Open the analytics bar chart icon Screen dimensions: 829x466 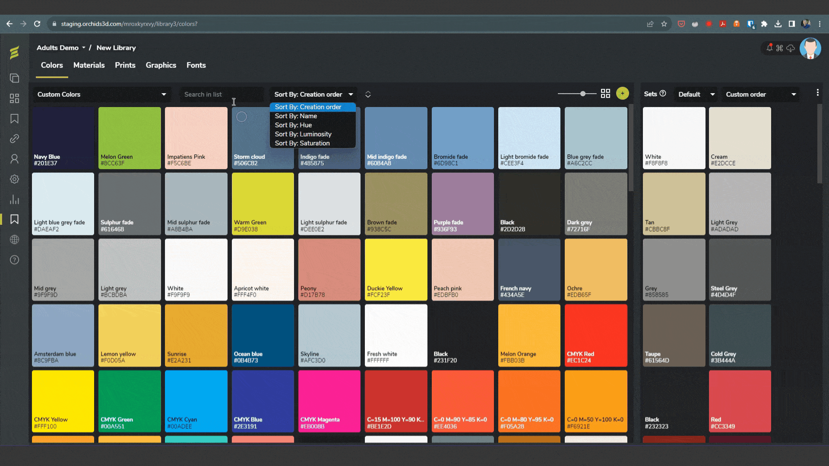point(14,199)
